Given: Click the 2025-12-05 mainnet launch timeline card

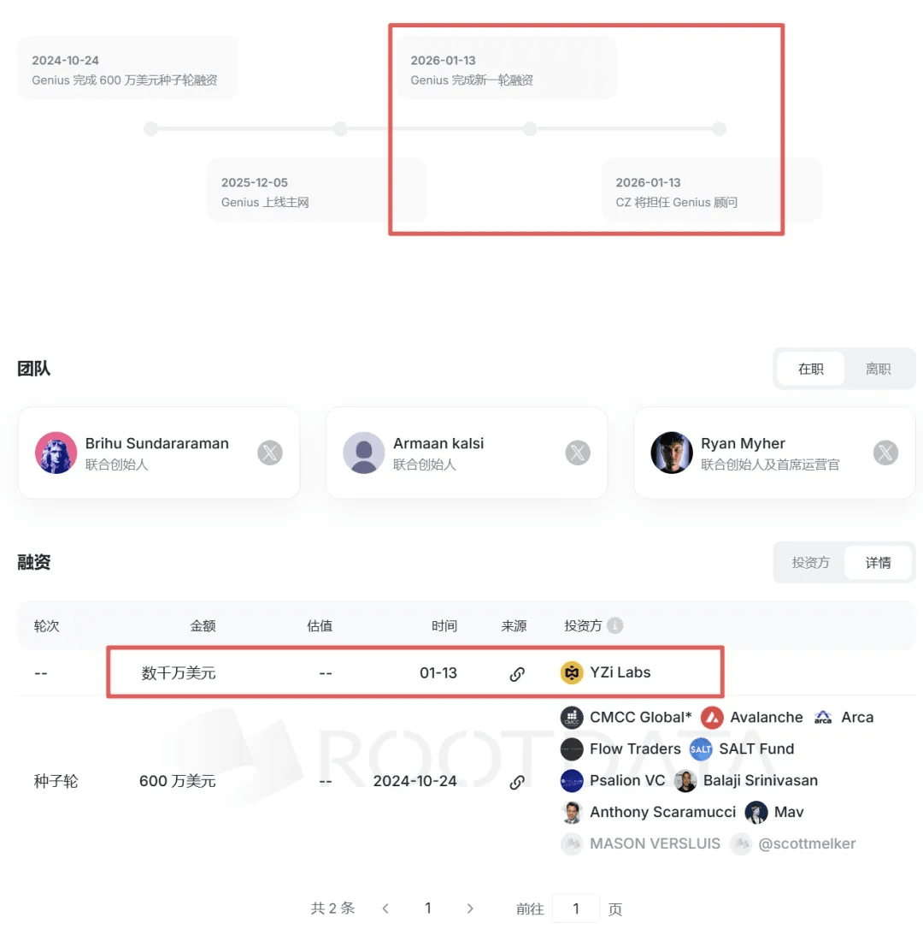Looking at the screenshot, I should (317, 190).
